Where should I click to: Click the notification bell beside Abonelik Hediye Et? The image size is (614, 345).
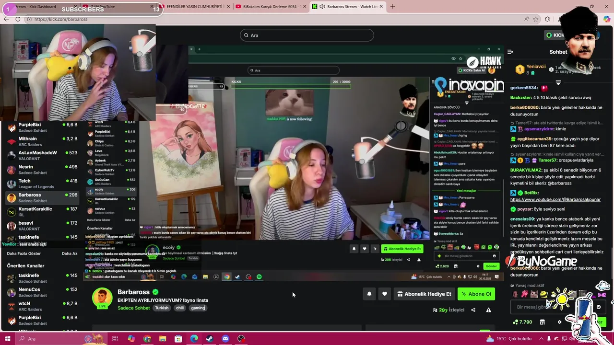(x=369, y=294)
